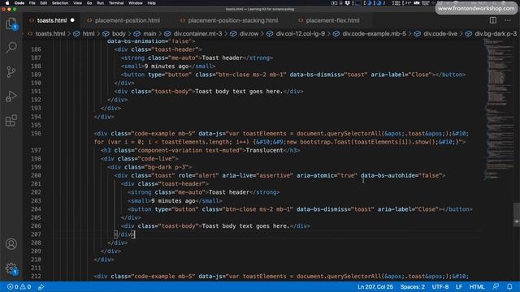Click line number 196 in the gutter
Viewport: 520px width, 292px height.
(36, 133)
